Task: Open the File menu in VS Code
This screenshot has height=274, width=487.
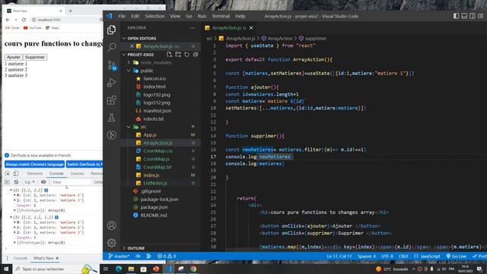Action: click(x=122, y=16)
